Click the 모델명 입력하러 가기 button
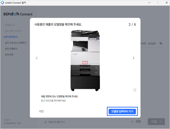 click(122, 111)
